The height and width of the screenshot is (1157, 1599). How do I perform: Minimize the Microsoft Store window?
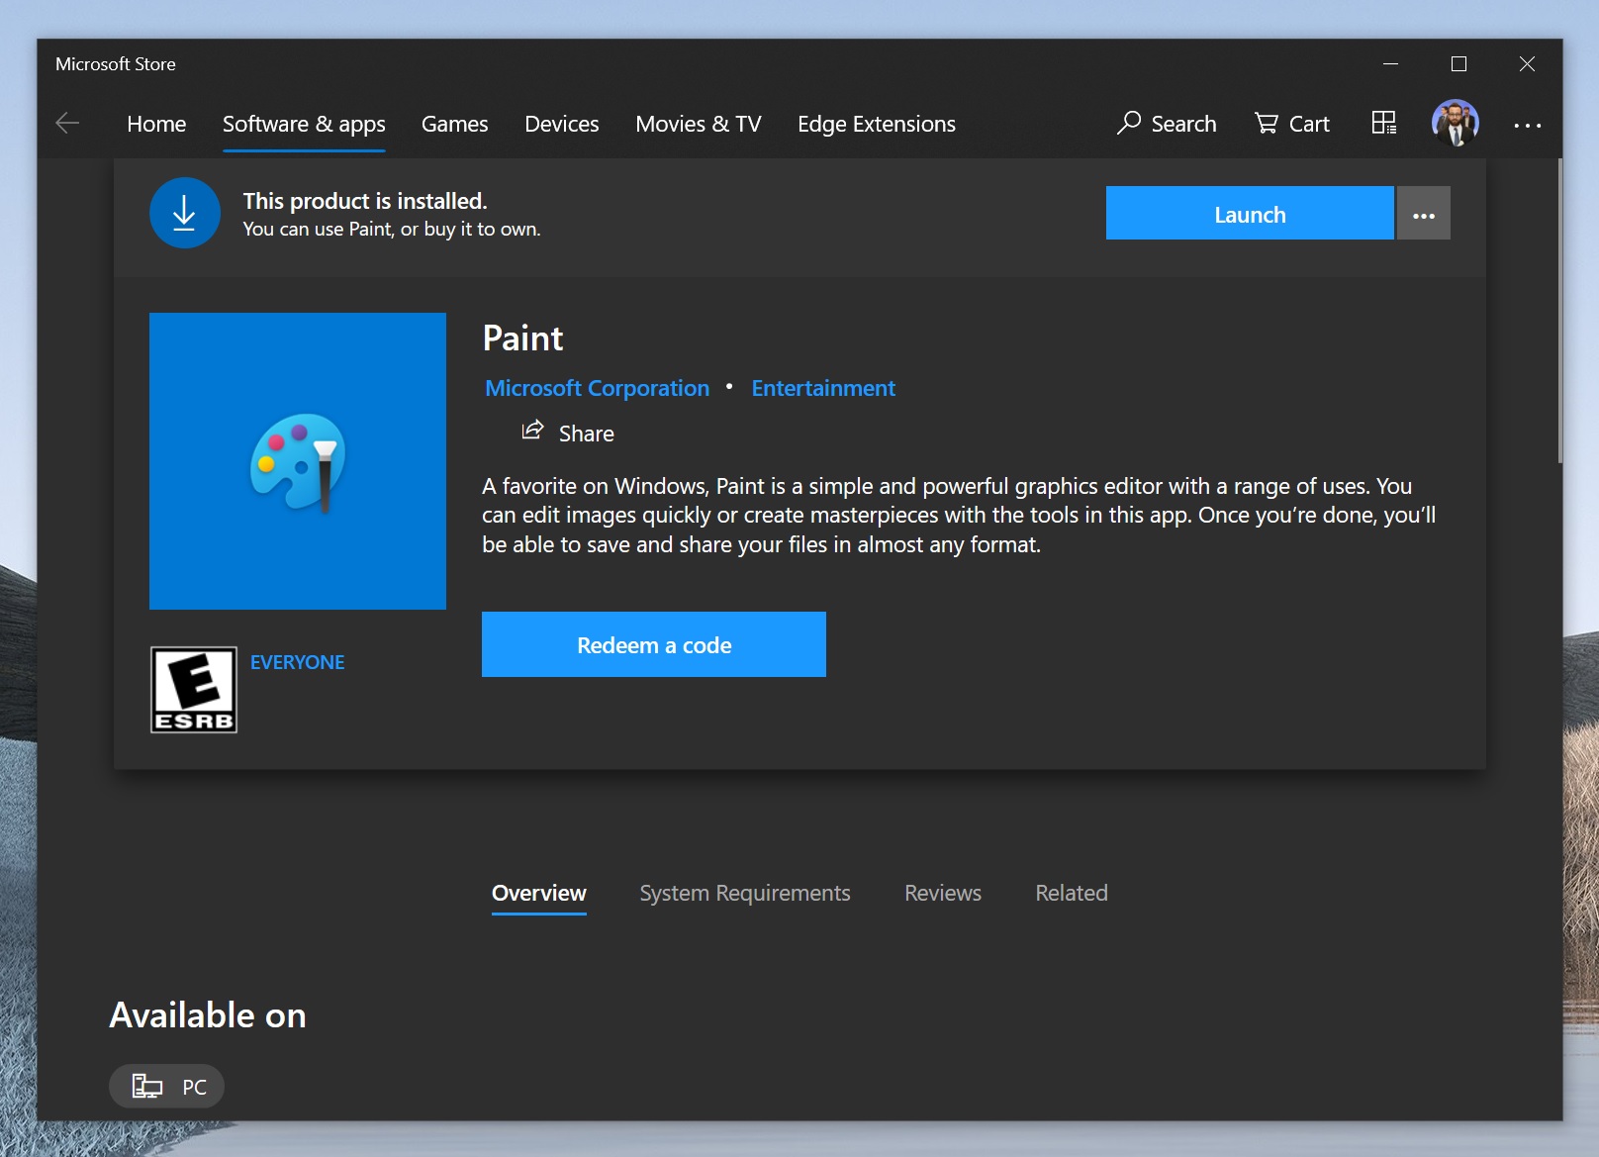1390,63
